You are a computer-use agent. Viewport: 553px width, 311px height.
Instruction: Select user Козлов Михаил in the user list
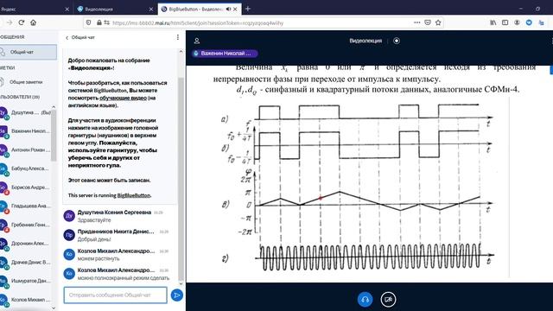(25, 300)
